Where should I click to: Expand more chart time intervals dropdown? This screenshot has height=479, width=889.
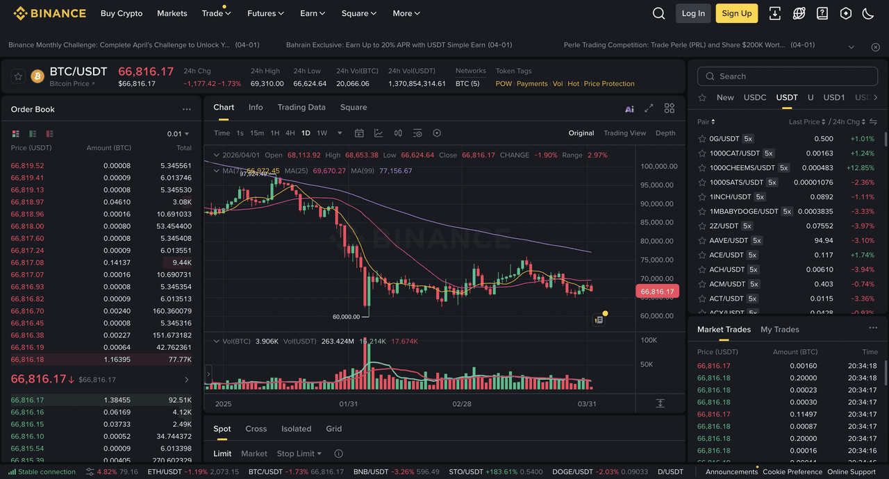pyautogui.click(x=340, y=133)
